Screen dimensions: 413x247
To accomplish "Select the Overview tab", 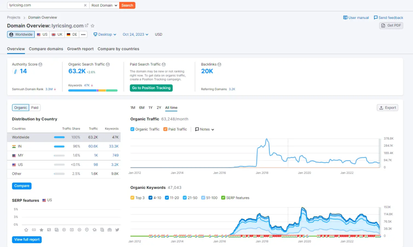I will [x=16, y=49].
